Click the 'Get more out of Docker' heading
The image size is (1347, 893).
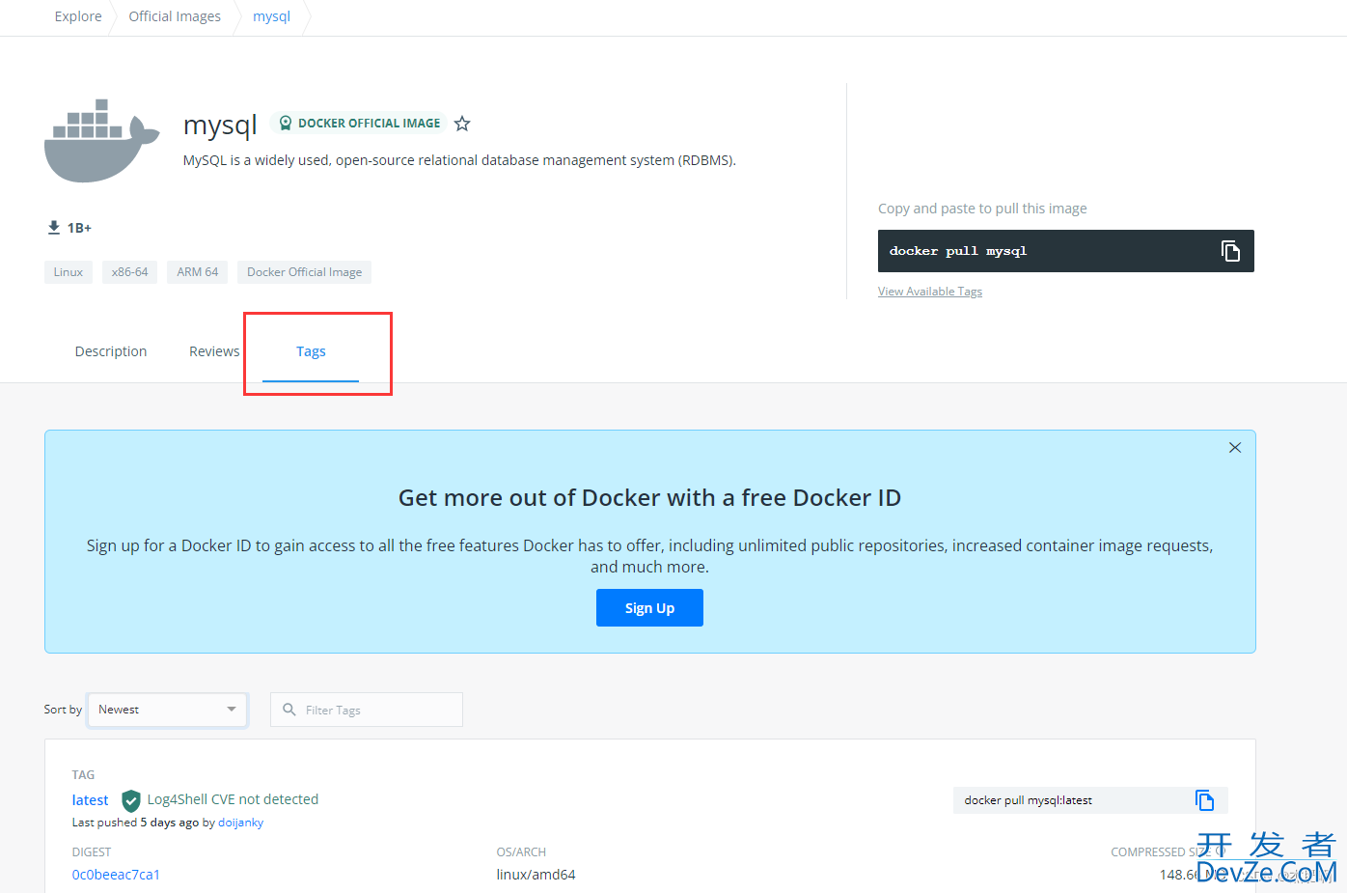649,498
